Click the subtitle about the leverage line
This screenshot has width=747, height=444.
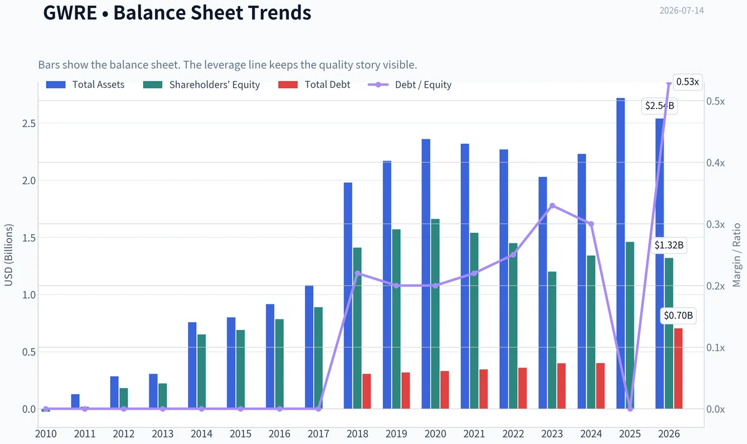(x=227, y=65)
